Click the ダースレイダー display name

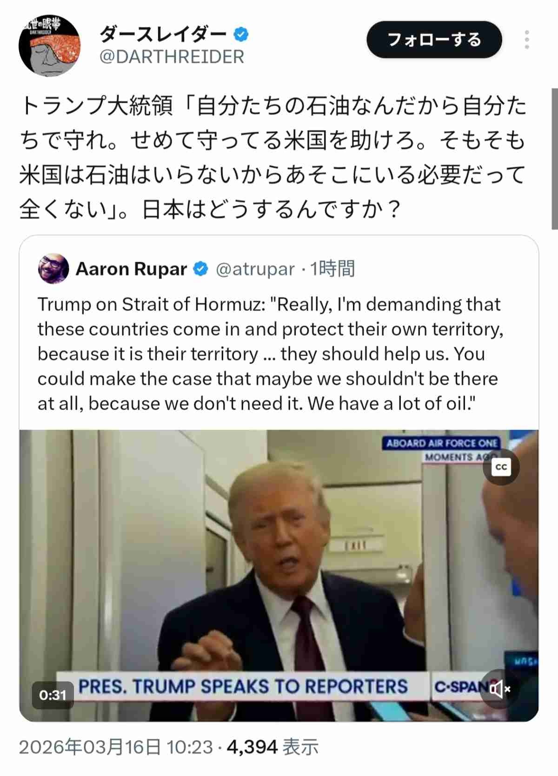click(163, 34)
